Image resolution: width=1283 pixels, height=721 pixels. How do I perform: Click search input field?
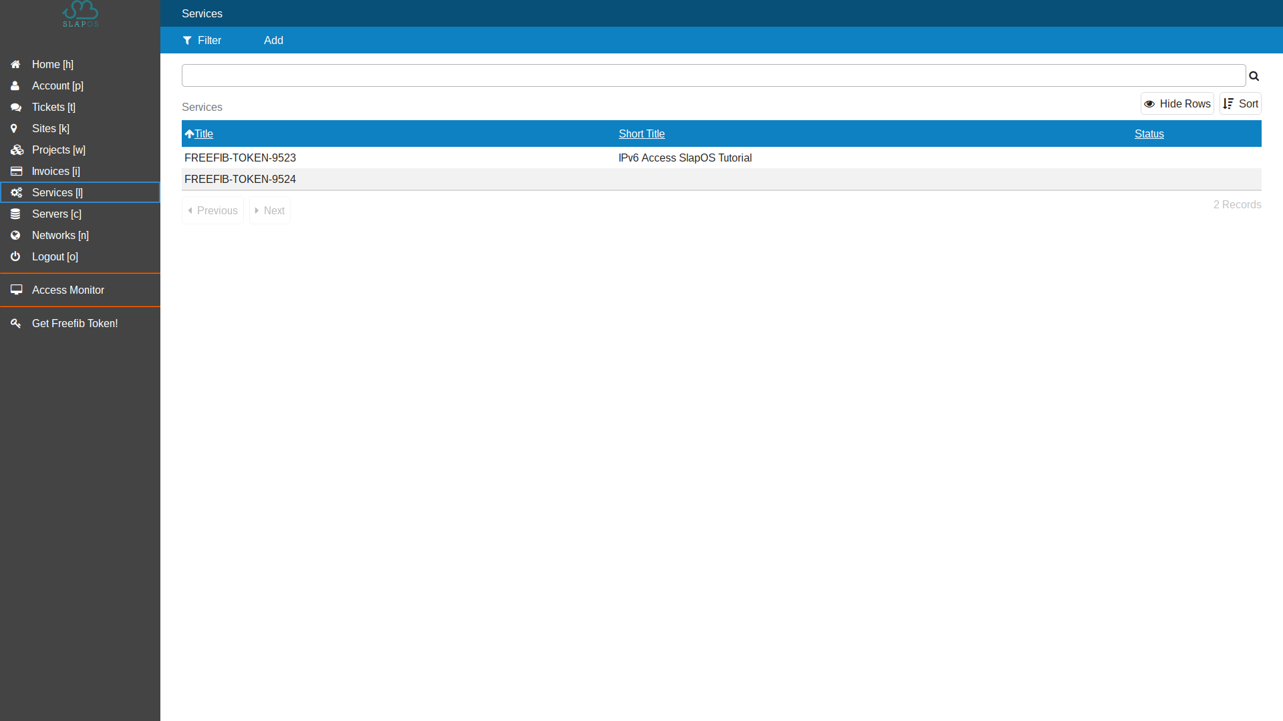tap(713, 75)
